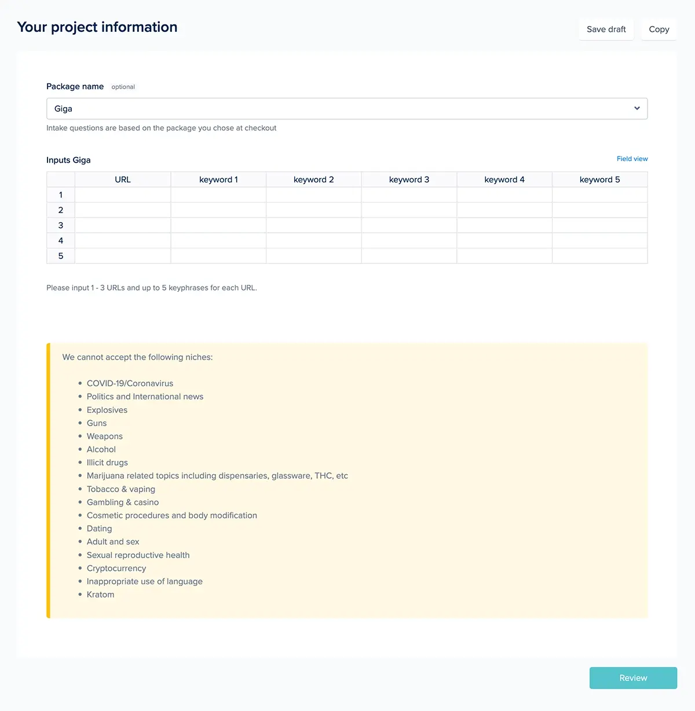
Task: Click the 'Gambling & casino' list item
Action: point(123,503)
